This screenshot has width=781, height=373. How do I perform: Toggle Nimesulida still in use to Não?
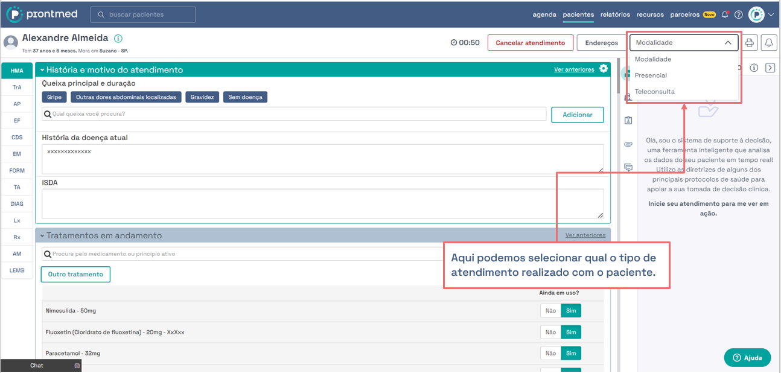coord(550,311)
